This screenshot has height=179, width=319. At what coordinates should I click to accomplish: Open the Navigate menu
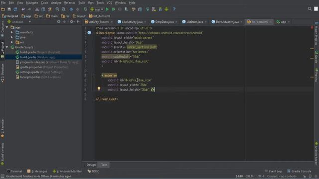[x=32, y=3]
